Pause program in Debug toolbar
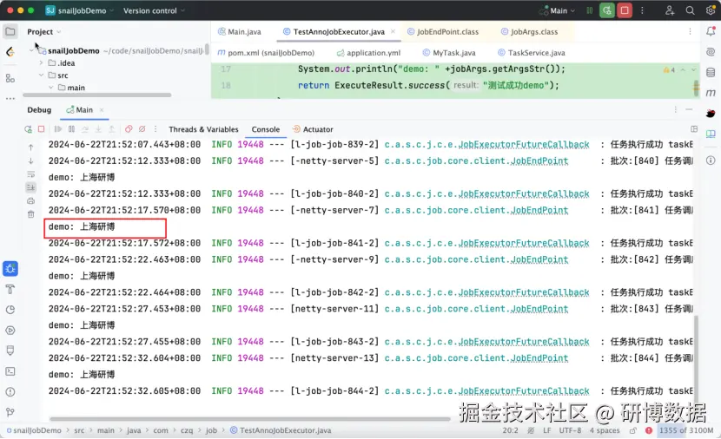This screenshot has height=439, width=721. [x=72, y=129]
